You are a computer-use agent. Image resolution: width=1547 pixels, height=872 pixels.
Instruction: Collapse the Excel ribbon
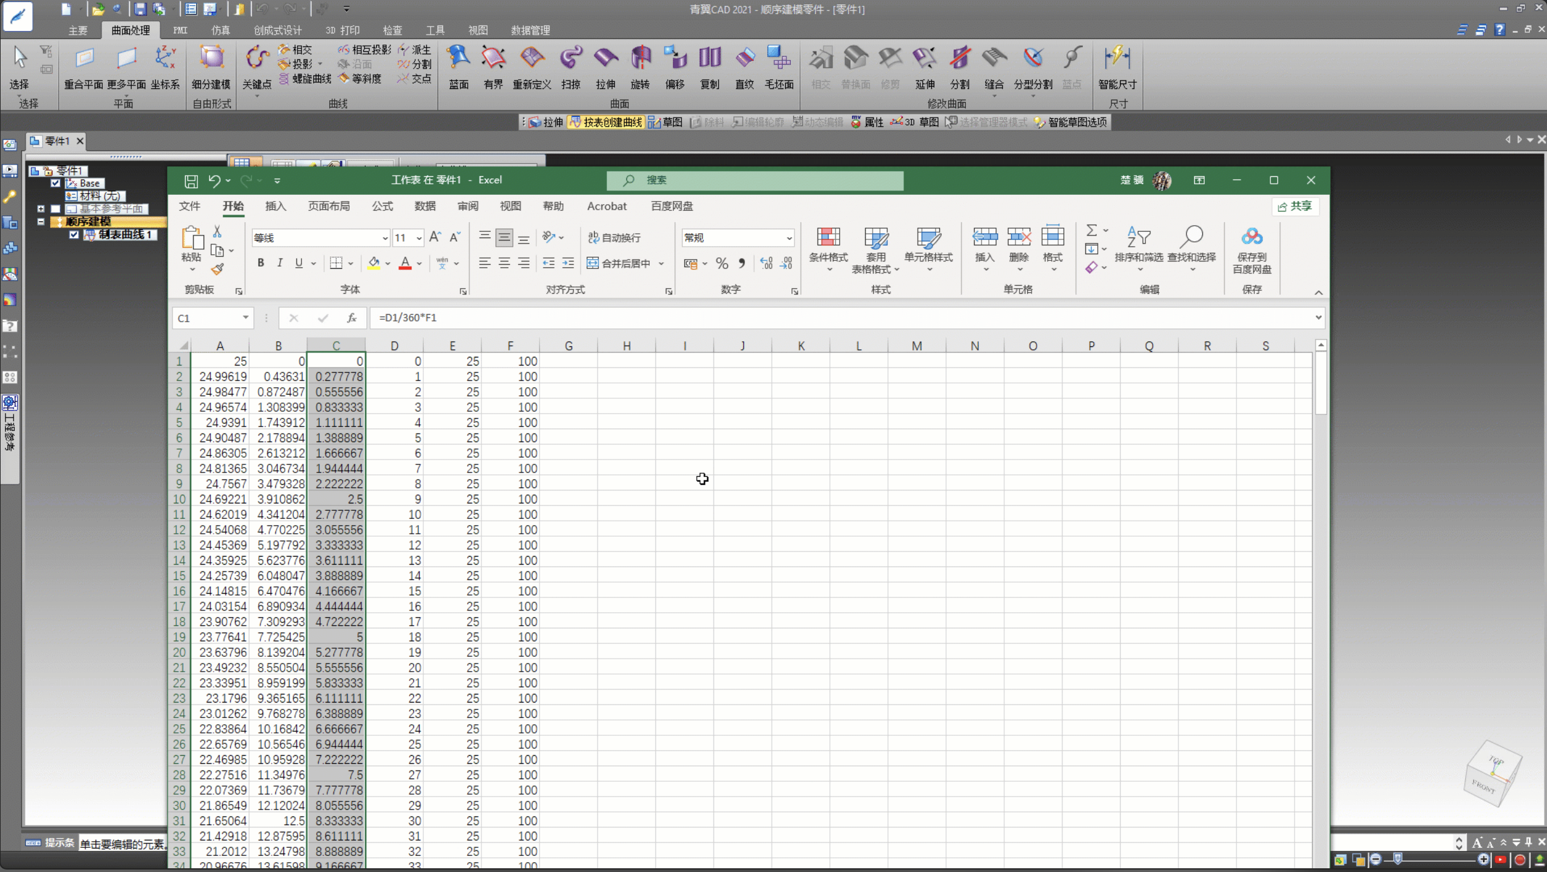[1318, 293]
